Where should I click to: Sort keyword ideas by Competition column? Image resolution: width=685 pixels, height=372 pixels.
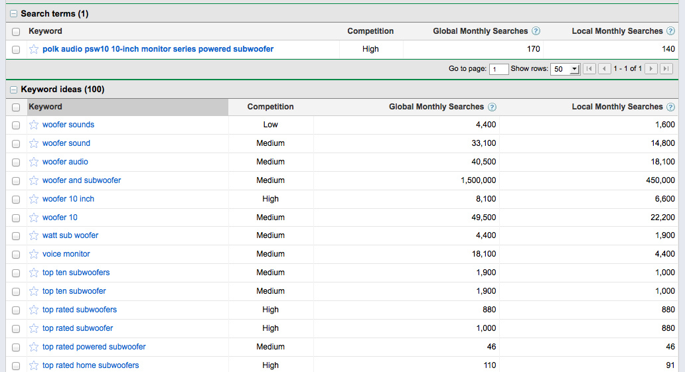[270, 107]
